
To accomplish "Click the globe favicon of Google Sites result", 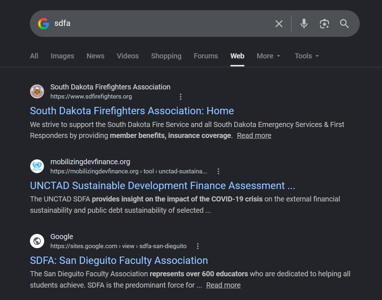I will tap(37, 241).
